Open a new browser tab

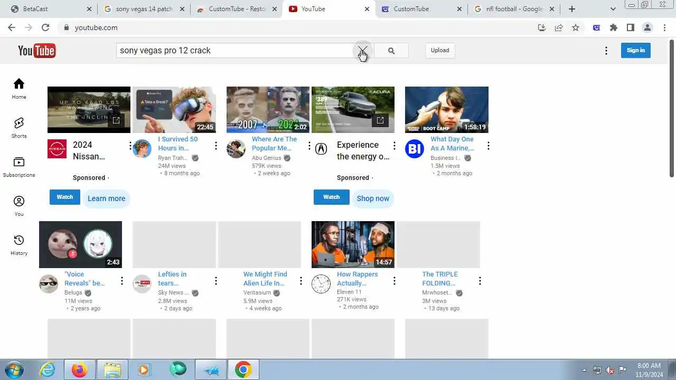click(571, 9)
